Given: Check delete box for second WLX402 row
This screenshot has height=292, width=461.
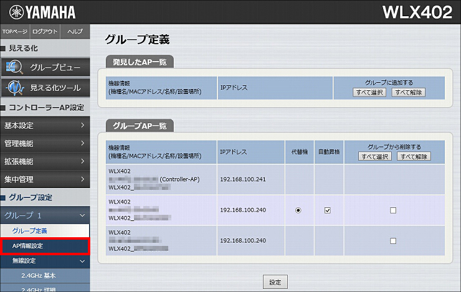Looking at the screenshot, I should (x=393, y=210).
